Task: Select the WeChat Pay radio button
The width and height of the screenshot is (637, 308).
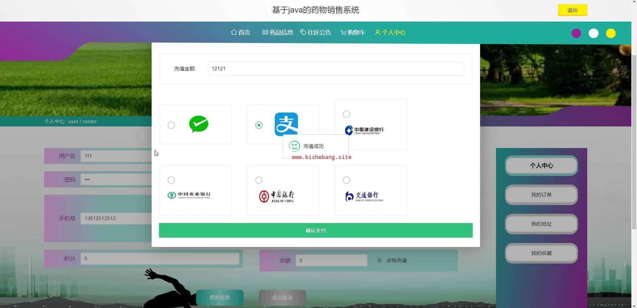Action: pyautogui.click(x=171, y=125)
